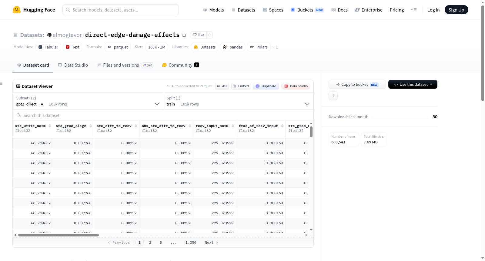Click the page vertical scrollbar
485x261 pixels.
coord(483,53)
